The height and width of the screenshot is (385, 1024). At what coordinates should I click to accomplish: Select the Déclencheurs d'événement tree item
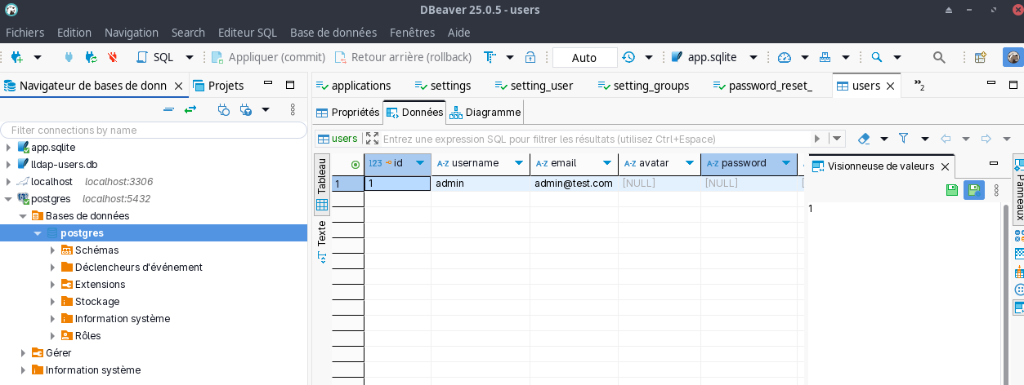[138, 268]
